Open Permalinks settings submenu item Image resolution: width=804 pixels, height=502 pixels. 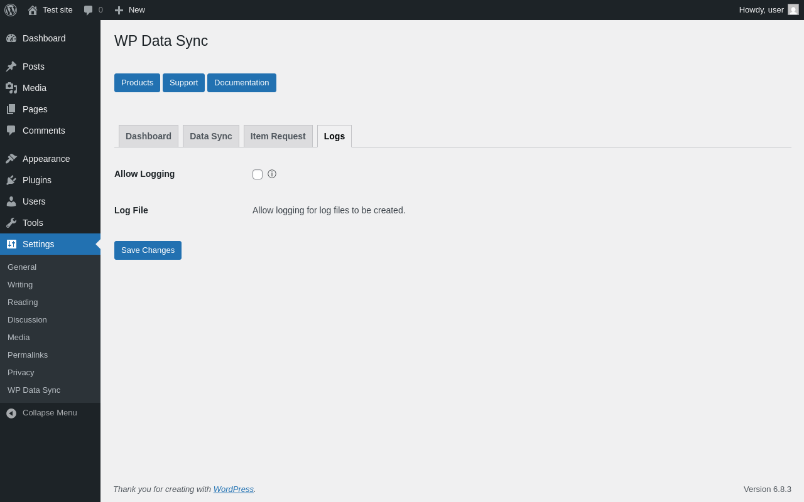[x=28, y=355]
